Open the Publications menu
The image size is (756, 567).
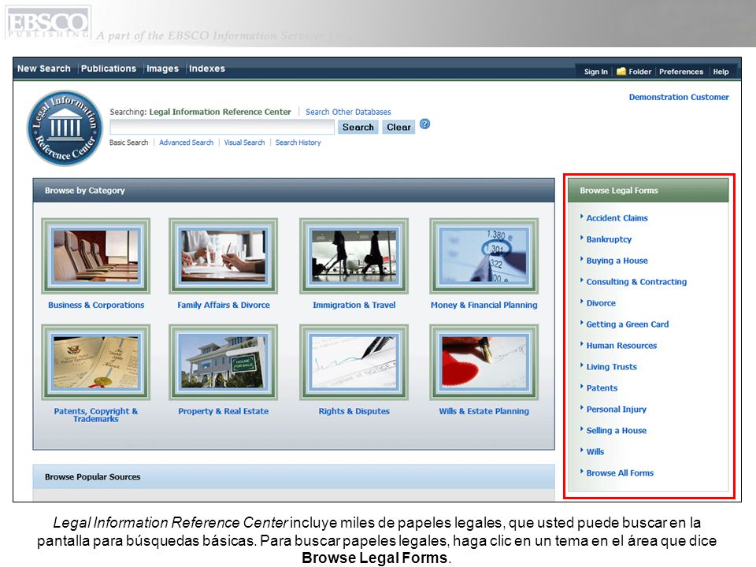tap(109, 69)
